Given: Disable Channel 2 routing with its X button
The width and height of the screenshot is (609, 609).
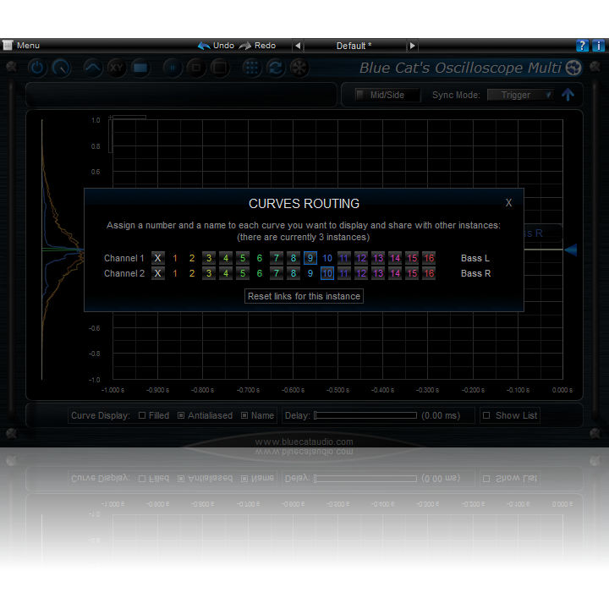Looking at the screenshot, I should coord(157,273).
